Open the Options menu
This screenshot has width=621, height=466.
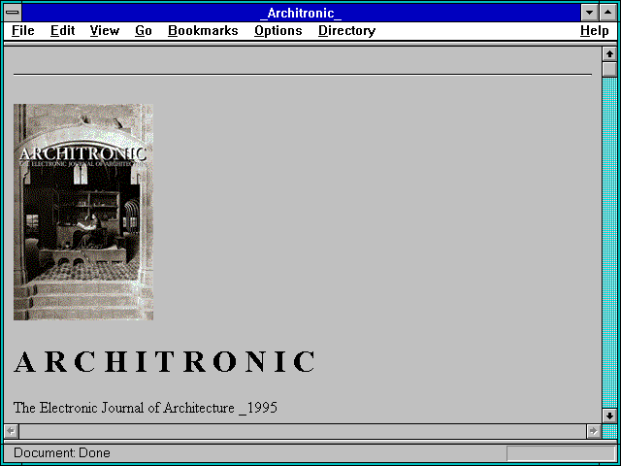point(278,31)
